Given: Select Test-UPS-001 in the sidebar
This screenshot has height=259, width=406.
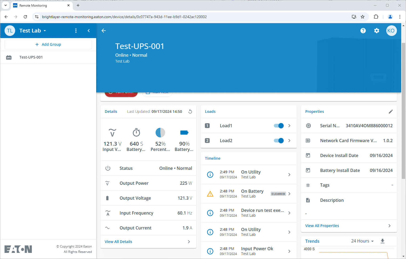Looking at the screenshot, I should pos(48,57).
